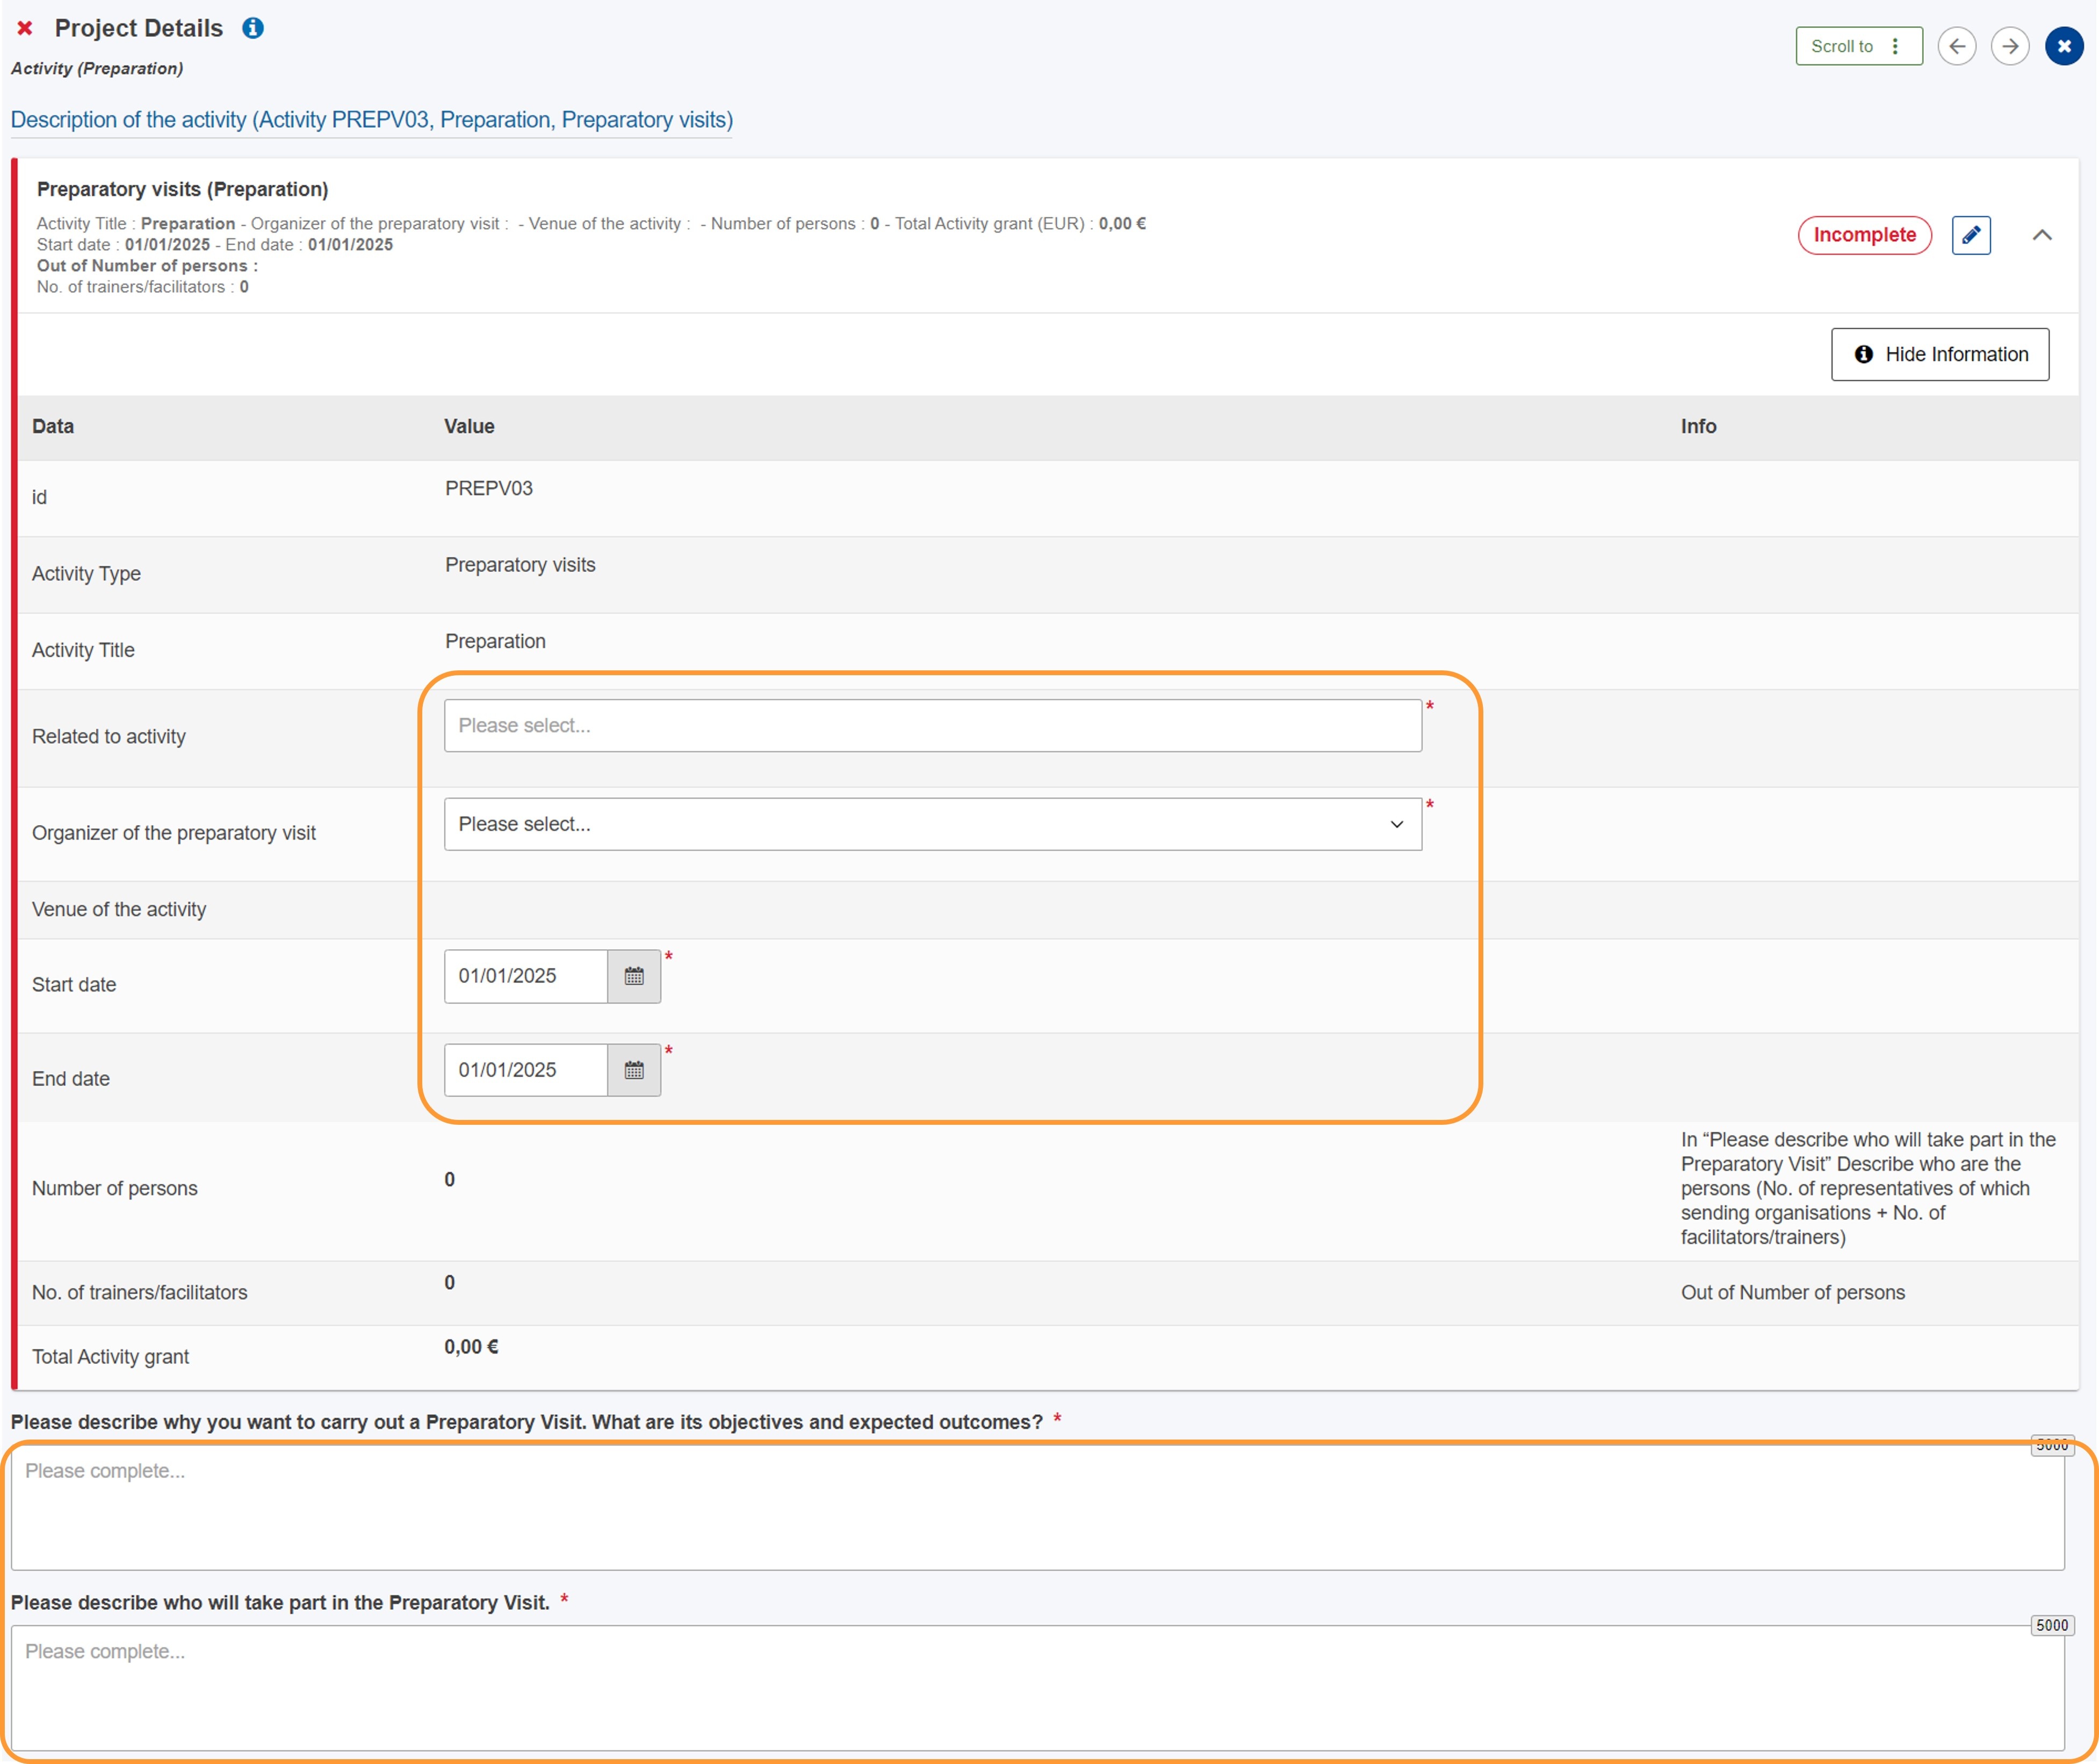Edit the activity with pencil icon
This screenshot has width=2099, height=1764.
click(1970, 235)
